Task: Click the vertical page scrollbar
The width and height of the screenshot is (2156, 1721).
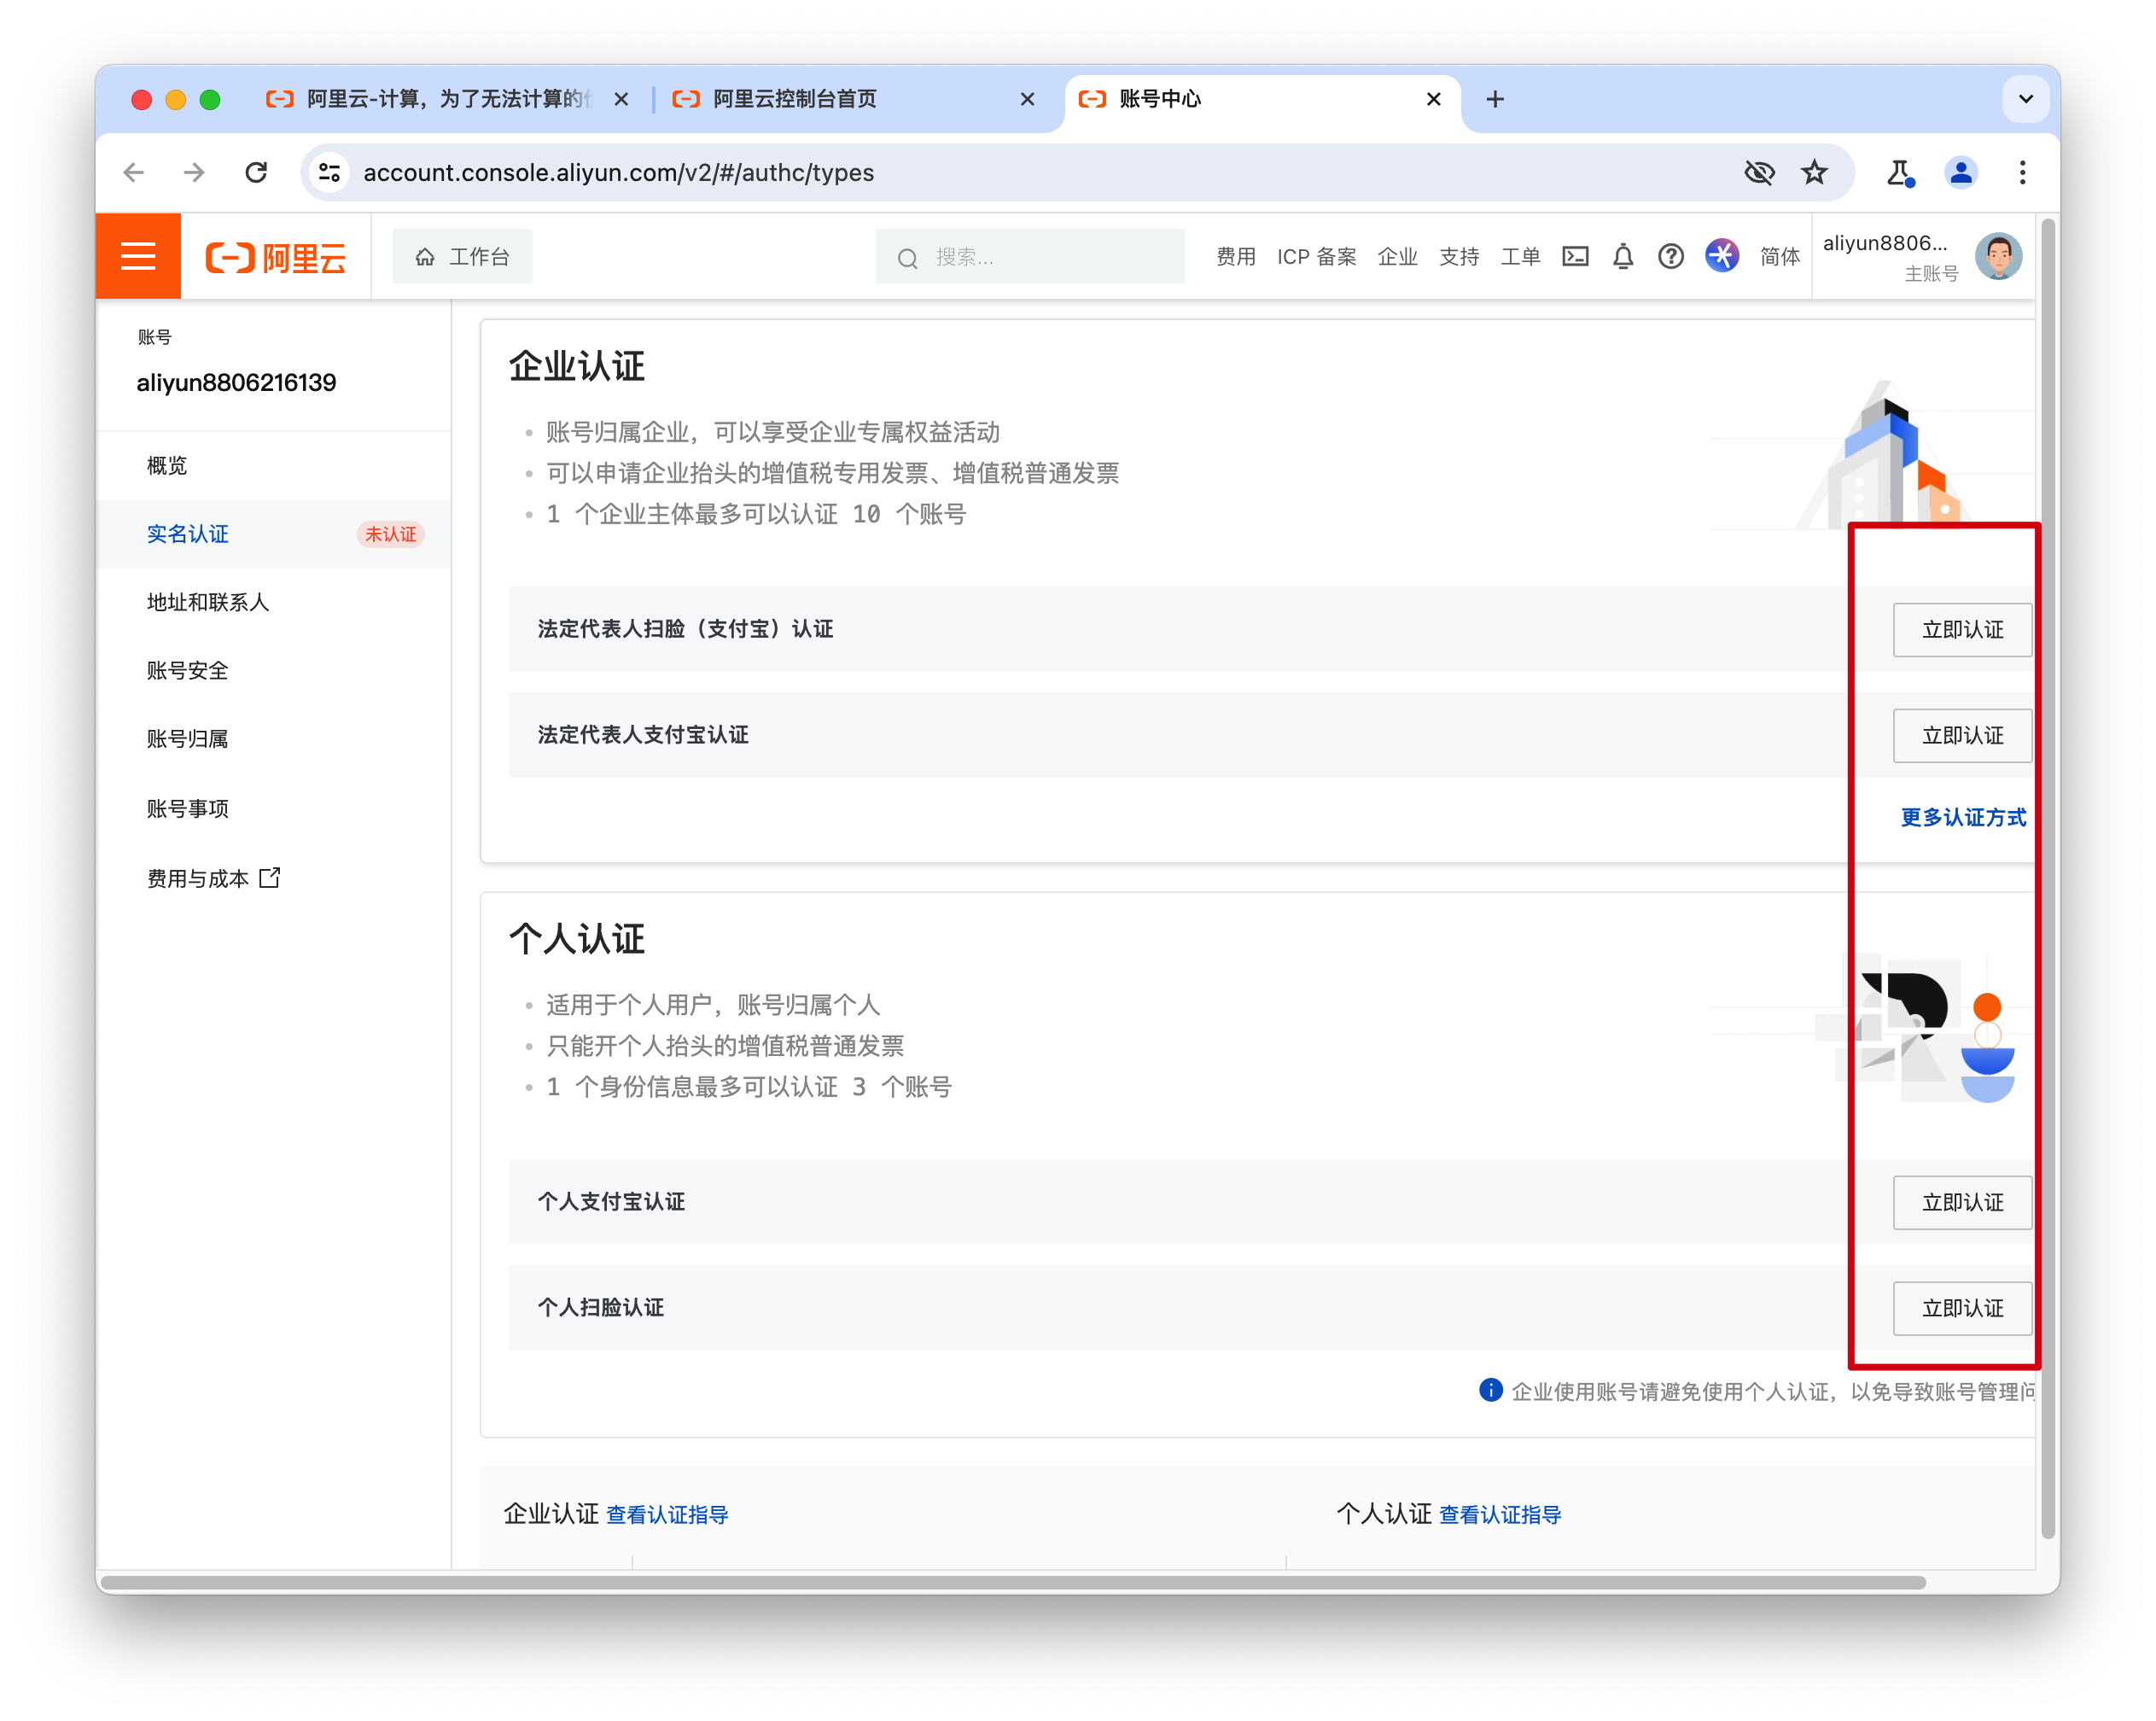Action: pyautogui.click(x=2047, y=880)
